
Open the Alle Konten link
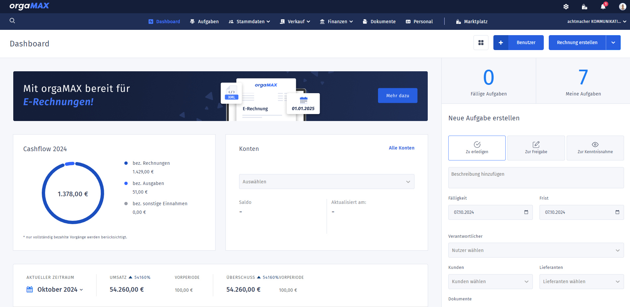(402, 148)
